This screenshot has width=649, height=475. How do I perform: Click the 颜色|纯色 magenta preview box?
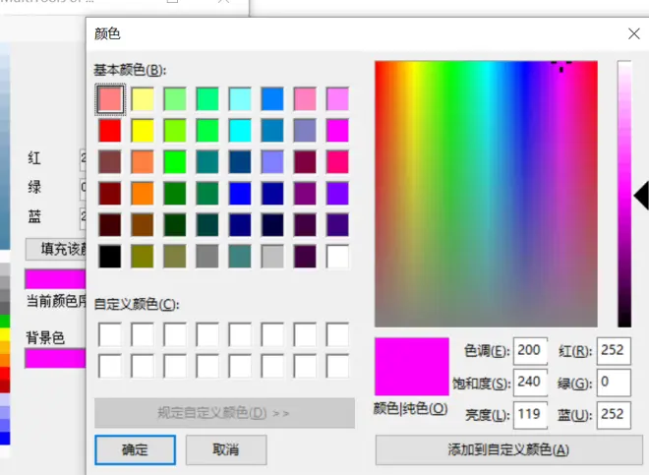(x=412, y=367)
